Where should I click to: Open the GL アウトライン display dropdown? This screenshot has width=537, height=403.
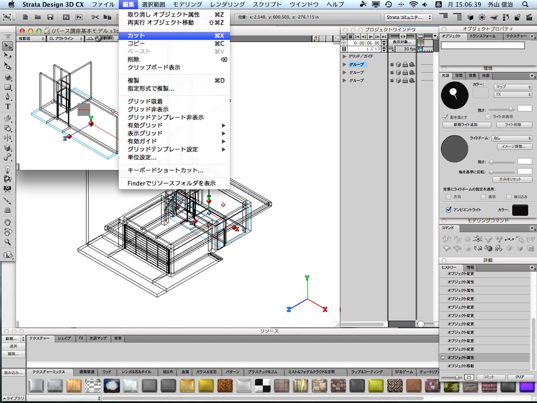tap(65, 39)
